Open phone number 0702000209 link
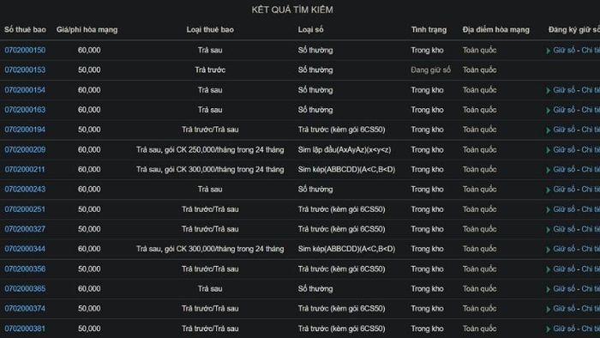 (x=25, y=149)
